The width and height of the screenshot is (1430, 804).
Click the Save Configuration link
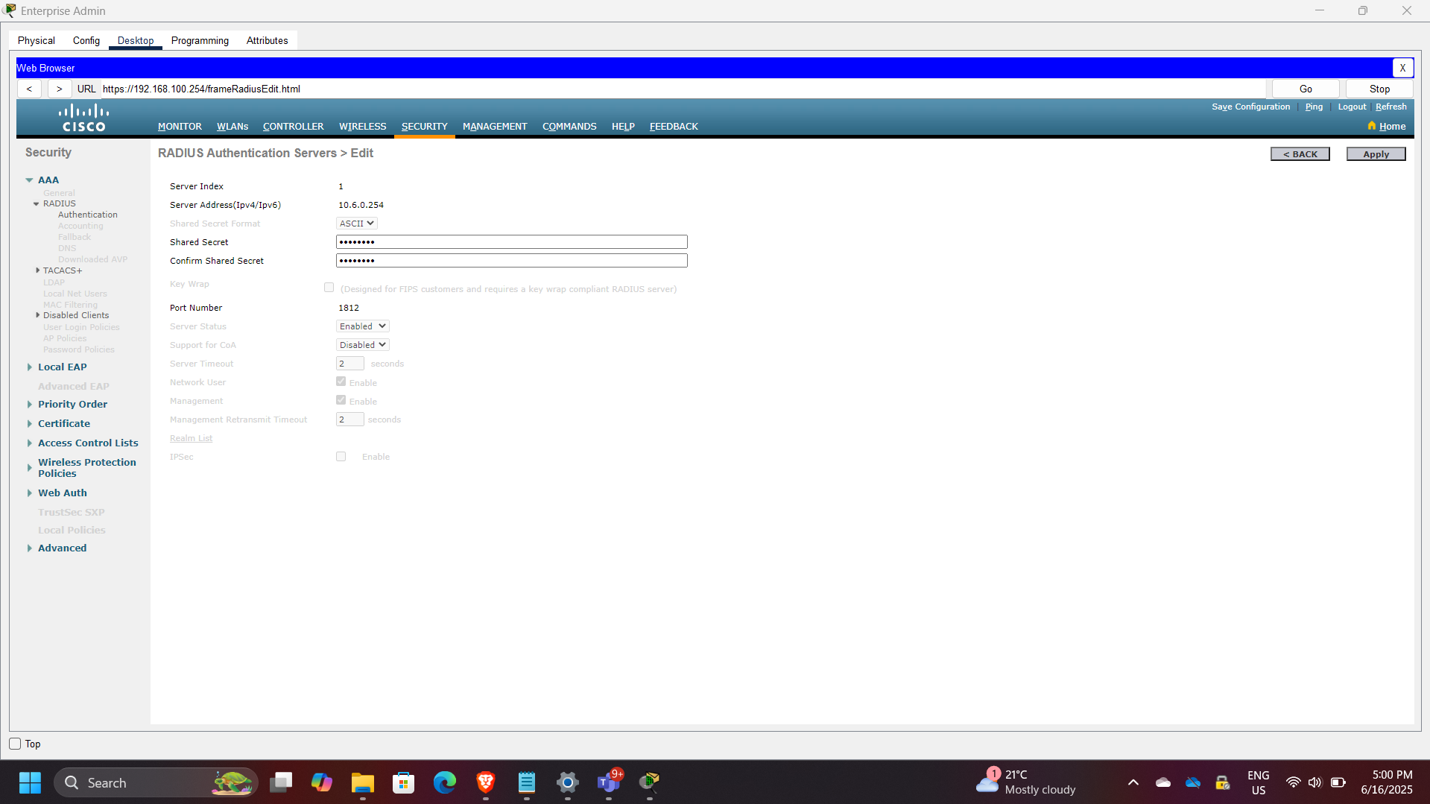(x=1250, y=107)
